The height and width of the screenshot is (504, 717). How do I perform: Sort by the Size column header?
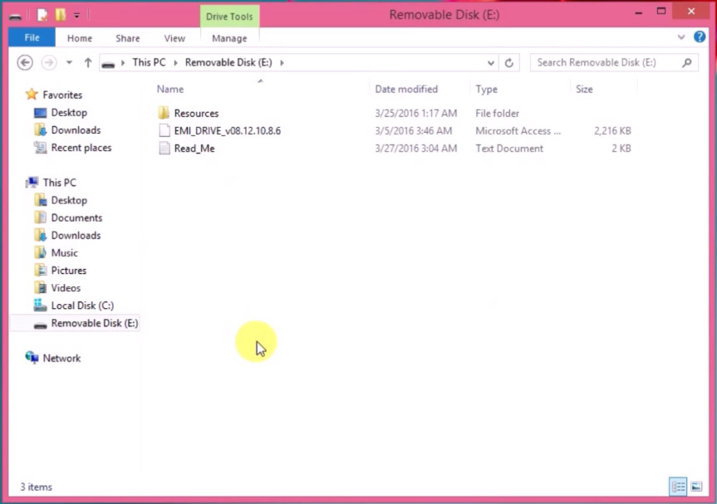[x=584, y=89]
